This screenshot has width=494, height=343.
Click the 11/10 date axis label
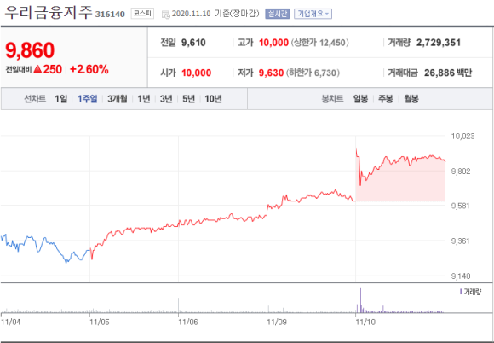click(365, 322)
